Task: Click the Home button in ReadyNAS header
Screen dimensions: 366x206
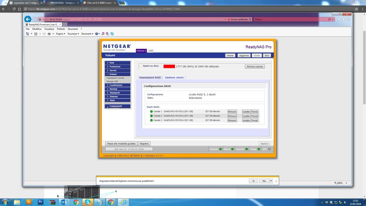Action: tap(230, 56)
